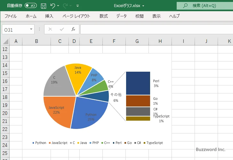Click the Select All corner triangle
Image resolution: width=233 pixels, height=160 pixels.
(x=5, y=42)
